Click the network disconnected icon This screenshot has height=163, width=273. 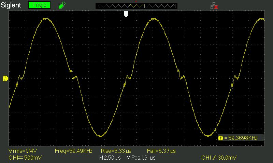(x=214, y=6)
